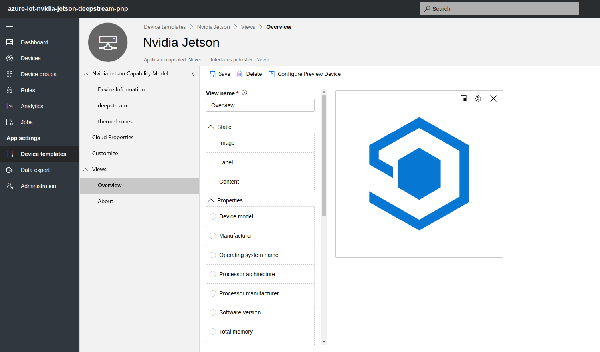Image resolution: width=600 pixels, height=352 pixels.
Task: Click scrollbar up arrow in tile list
Action: click(324, 92)
